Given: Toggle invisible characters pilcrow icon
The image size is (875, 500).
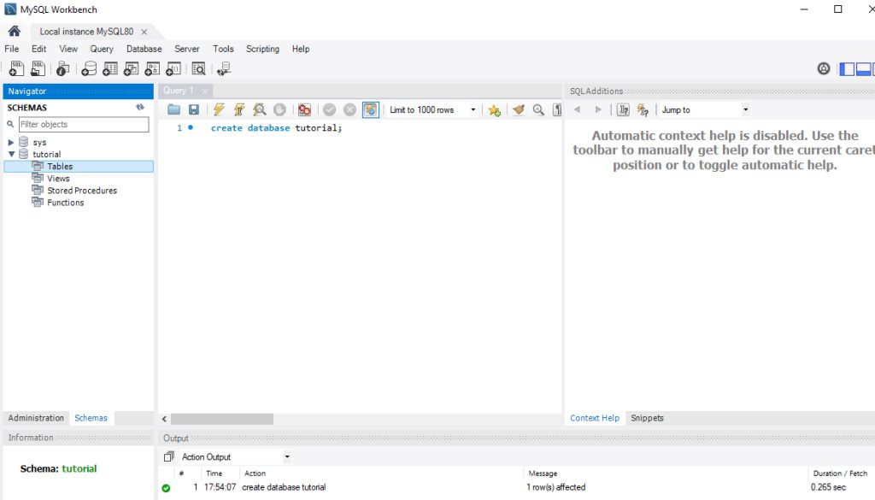Looking at the screenshot, I should pos(557,110).
